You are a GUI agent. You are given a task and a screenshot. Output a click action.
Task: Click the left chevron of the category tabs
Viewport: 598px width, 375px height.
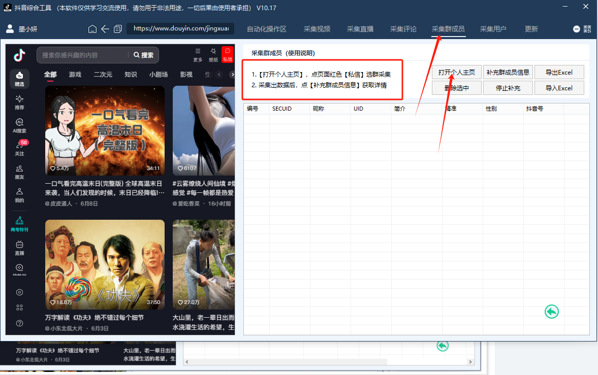pyautogui.click(x=219, y=74)
